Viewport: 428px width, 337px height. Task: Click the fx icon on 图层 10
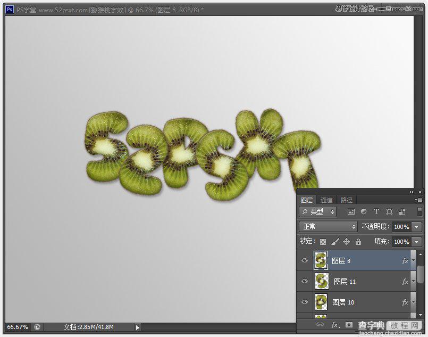point(405,302)
